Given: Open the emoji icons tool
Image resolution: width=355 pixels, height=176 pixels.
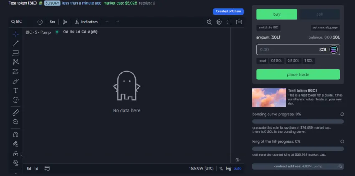Looking at the screenshot, I should (15, 100).
